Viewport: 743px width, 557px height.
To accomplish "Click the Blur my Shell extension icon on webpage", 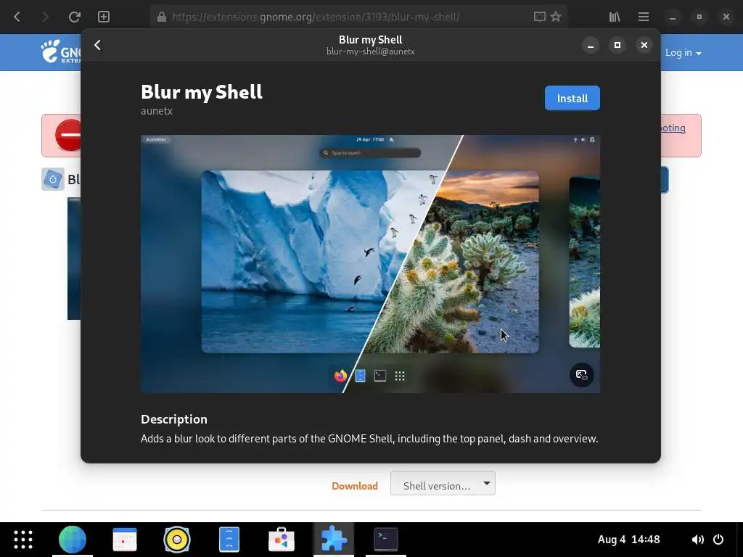I will pyautogui.click(x=52, y=180).
